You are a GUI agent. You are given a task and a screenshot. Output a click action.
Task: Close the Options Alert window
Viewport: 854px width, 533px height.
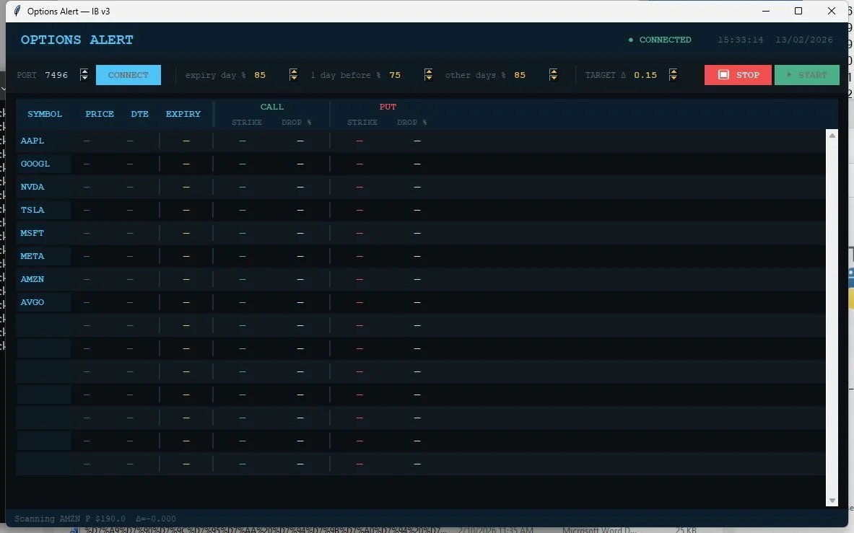(831, 11)
